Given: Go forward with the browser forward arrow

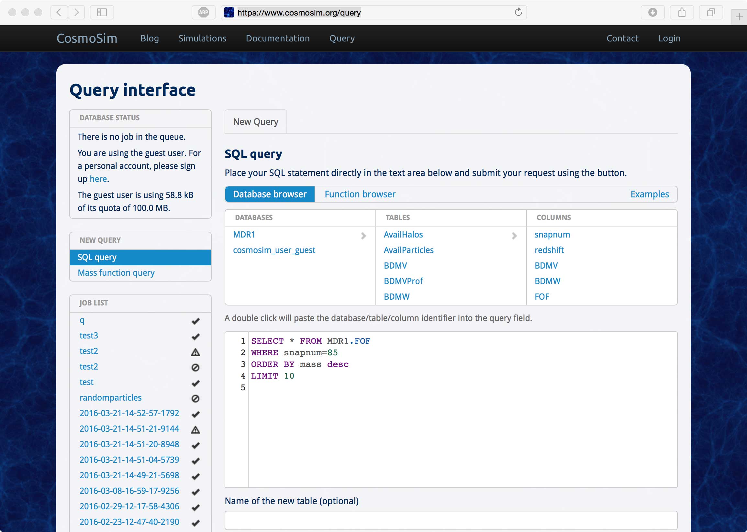Looking at the screenshot, I should 76,12.
